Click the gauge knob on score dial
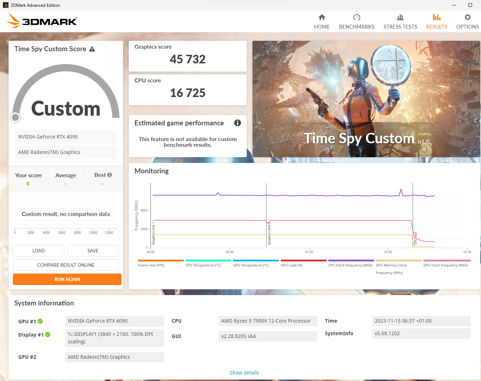The width and height of the screenshot is (481, 381). pyautogui.click(x=15, y=117)
